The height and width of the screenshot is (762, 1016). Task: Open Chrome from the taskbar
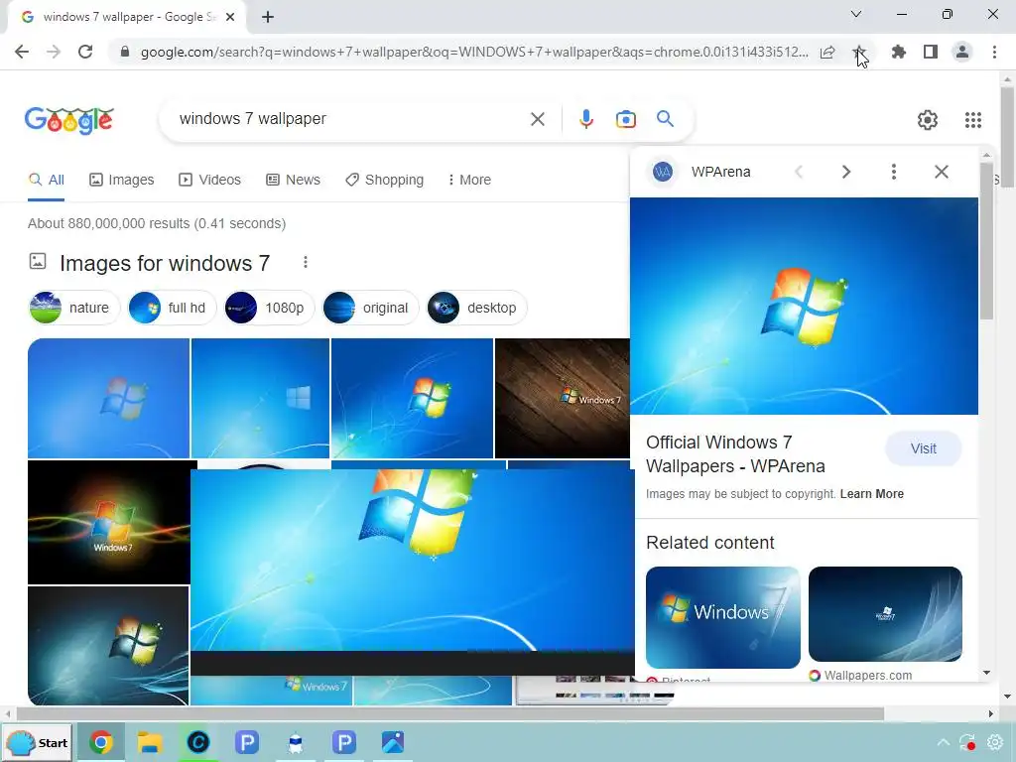100,742
